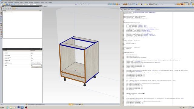Toggle the checkbox of the root structure tree item

(5, 12)
